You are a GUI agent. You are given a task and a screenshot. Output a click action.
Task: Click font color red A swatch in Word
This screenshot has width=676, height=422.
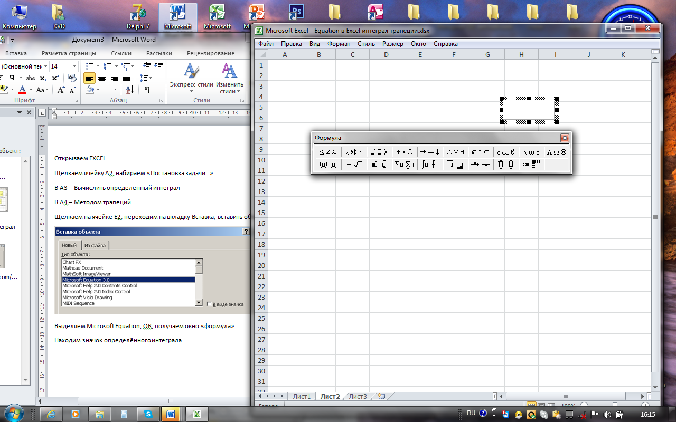[22, 90]
